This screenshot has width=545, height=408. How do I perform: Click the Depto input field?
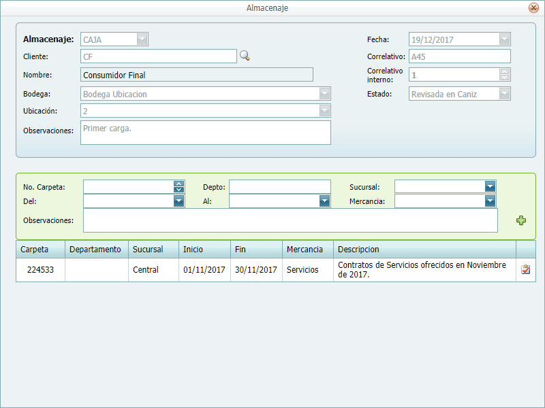point(279,186)
